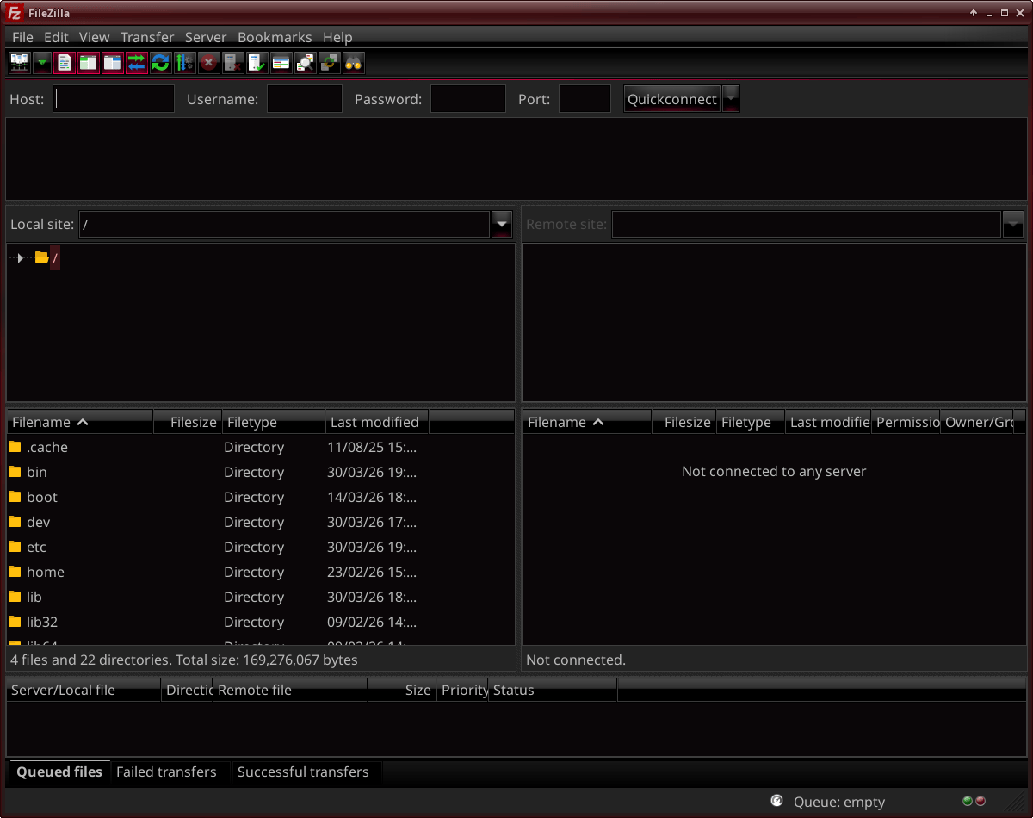Image resolution: width=1033 pixels, height=818 pixels.
Task: Toggle message log display icon
Action: coord(65,63)
